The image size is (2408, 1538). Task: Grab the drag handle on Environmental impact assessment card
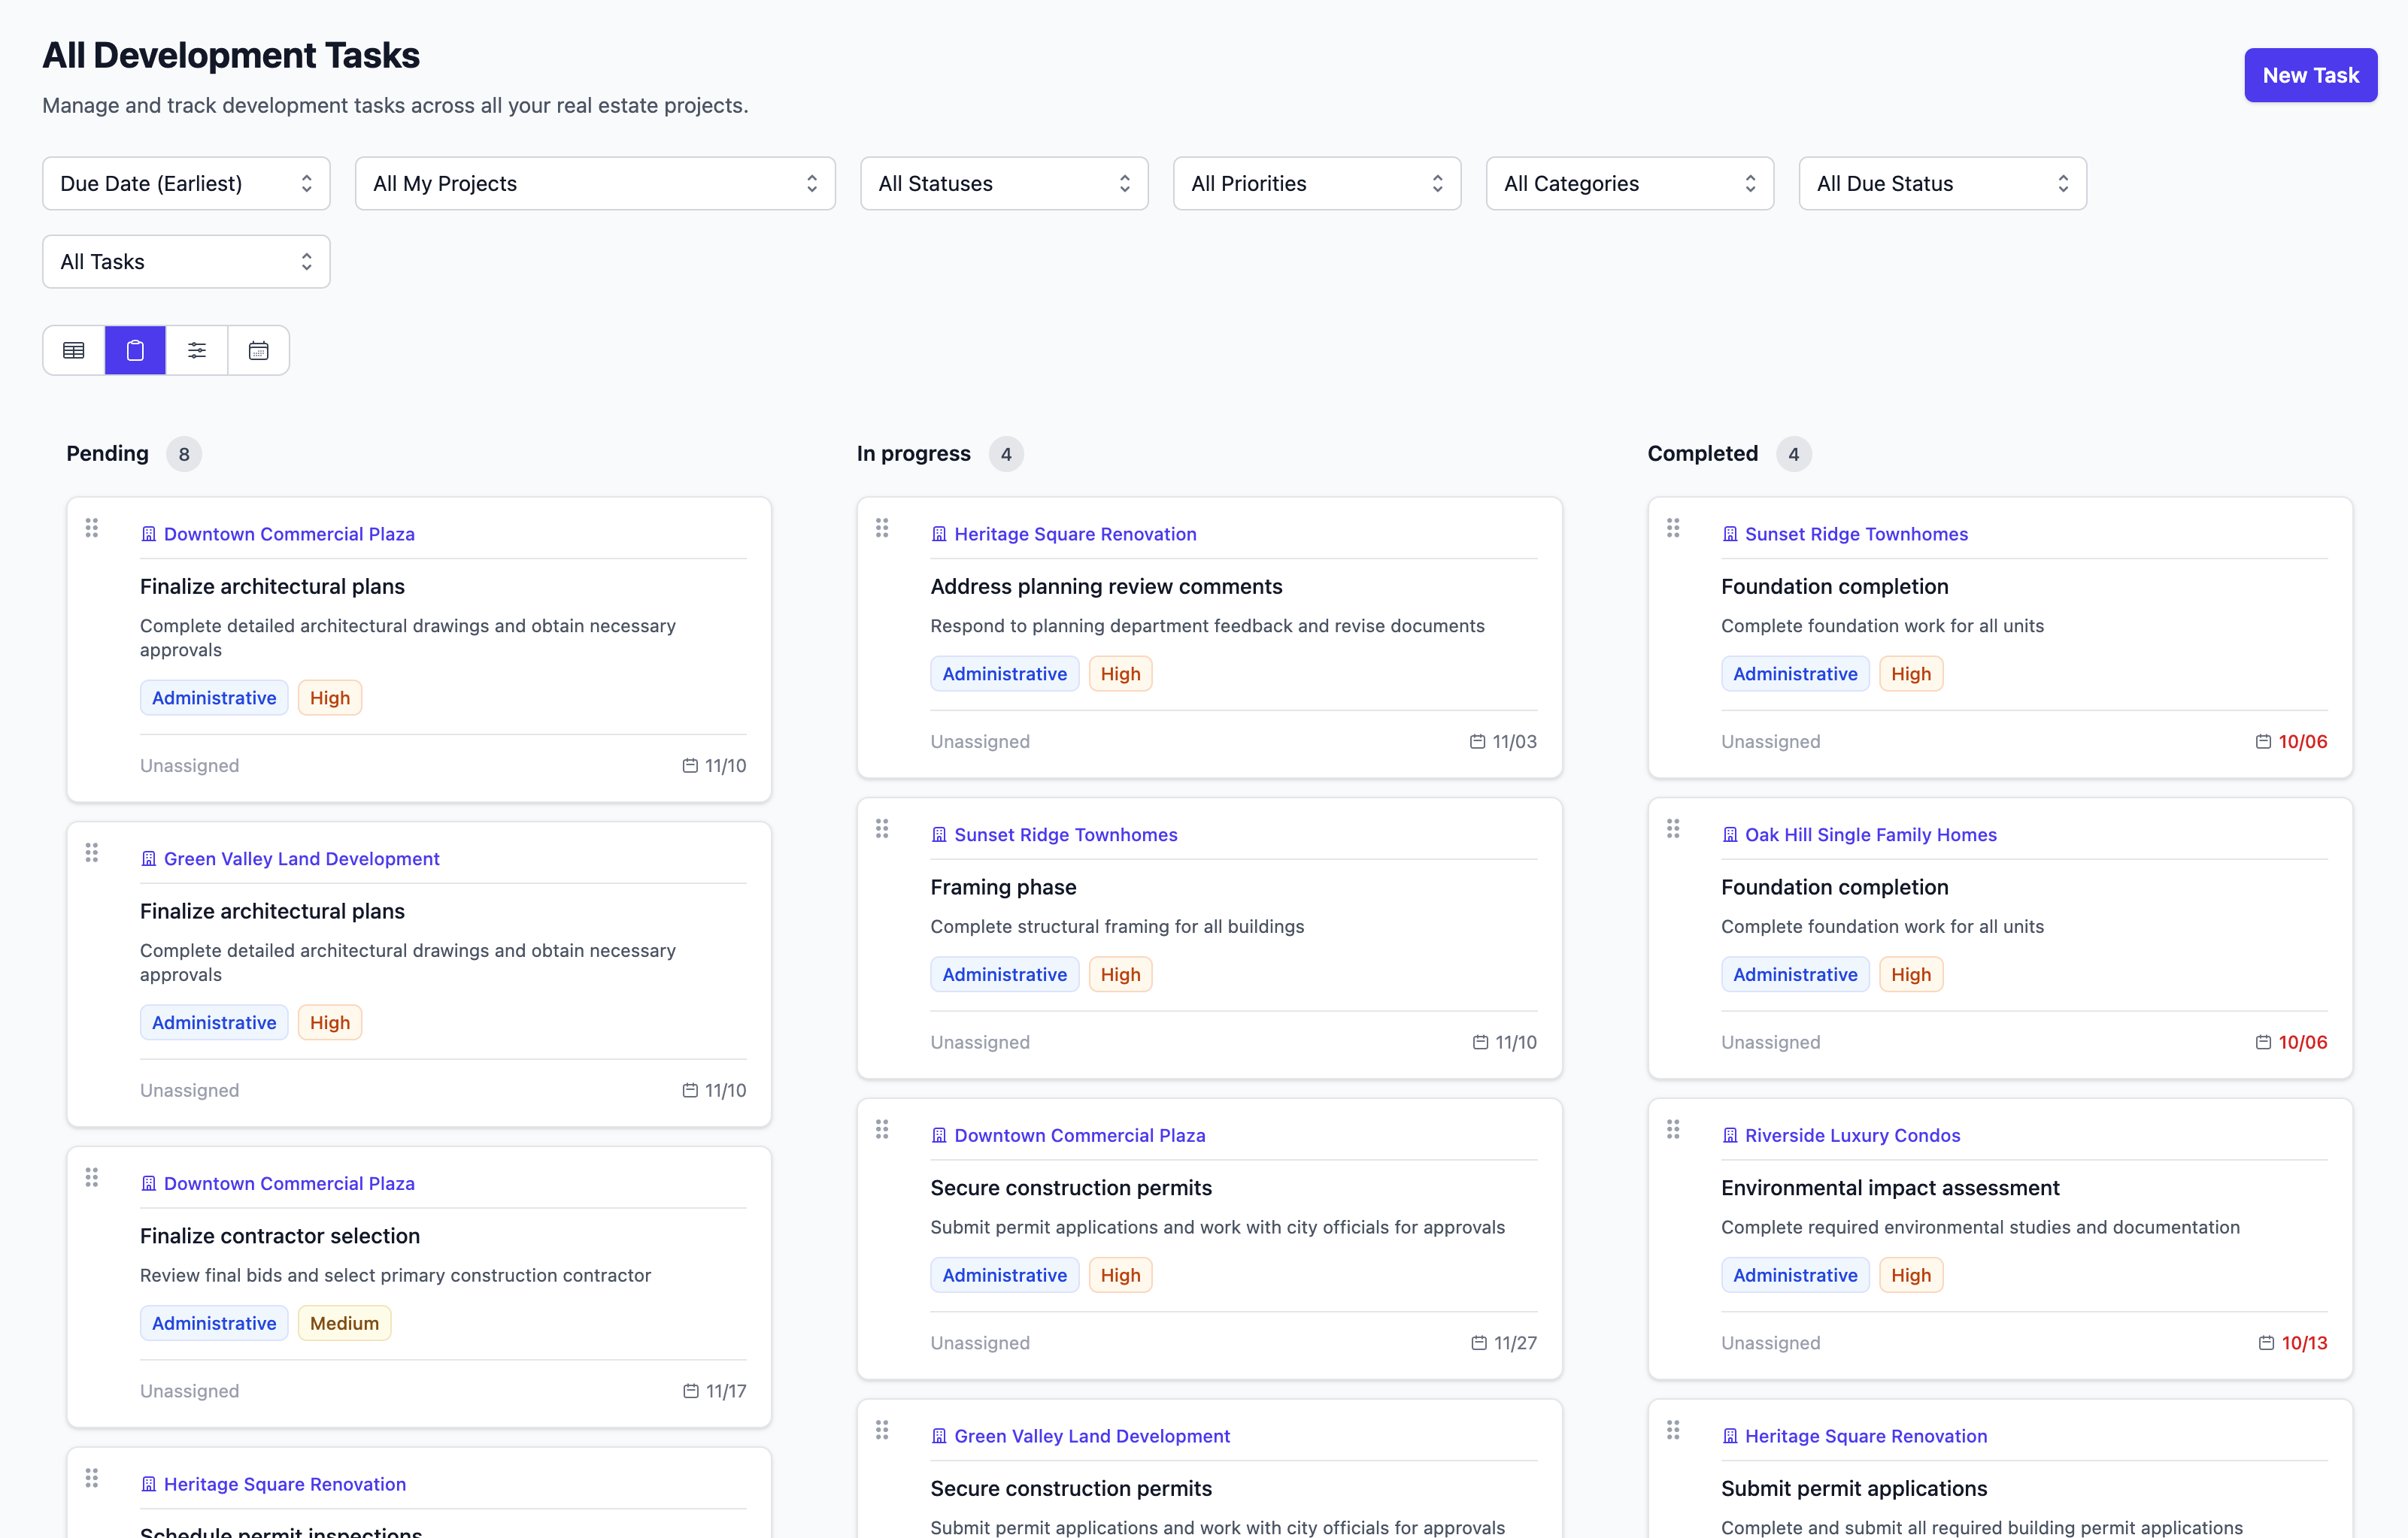click(1673, 1129)
